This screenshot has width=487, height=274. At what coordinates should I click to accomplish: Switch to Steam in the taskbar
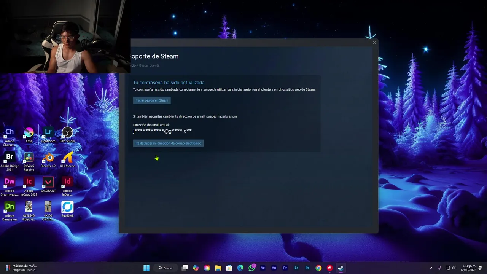click(x=341, y=268)
